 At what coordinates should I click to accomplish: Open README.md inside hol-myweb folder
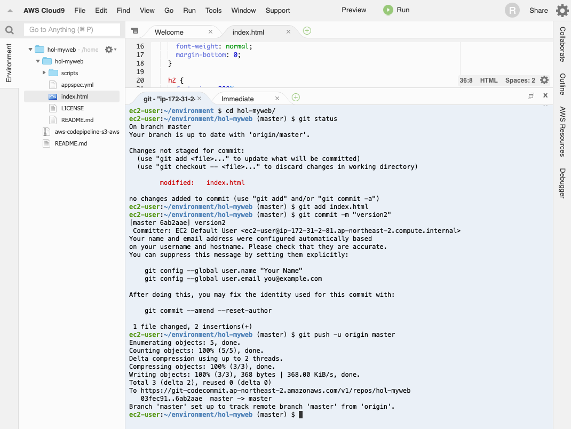(x=77, y=120)
